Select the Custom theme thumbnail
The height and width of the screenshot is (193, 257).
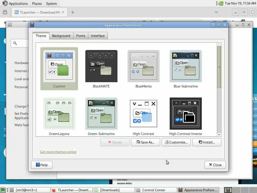pos(59,69)
